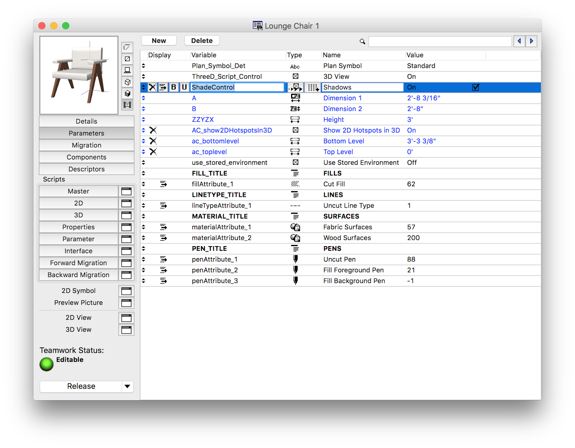Click the reorder arrows for LINETYPE_TITLE row
This screenshot has height=448, width=575.
[143, 195]
